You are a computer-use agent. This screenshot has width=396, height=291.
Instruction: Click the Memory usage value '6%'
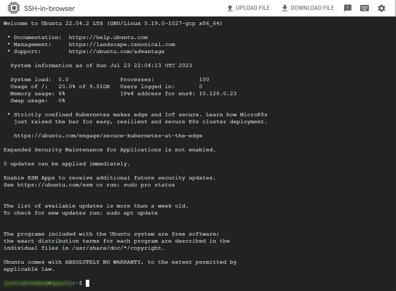click(x=62, y=94)
